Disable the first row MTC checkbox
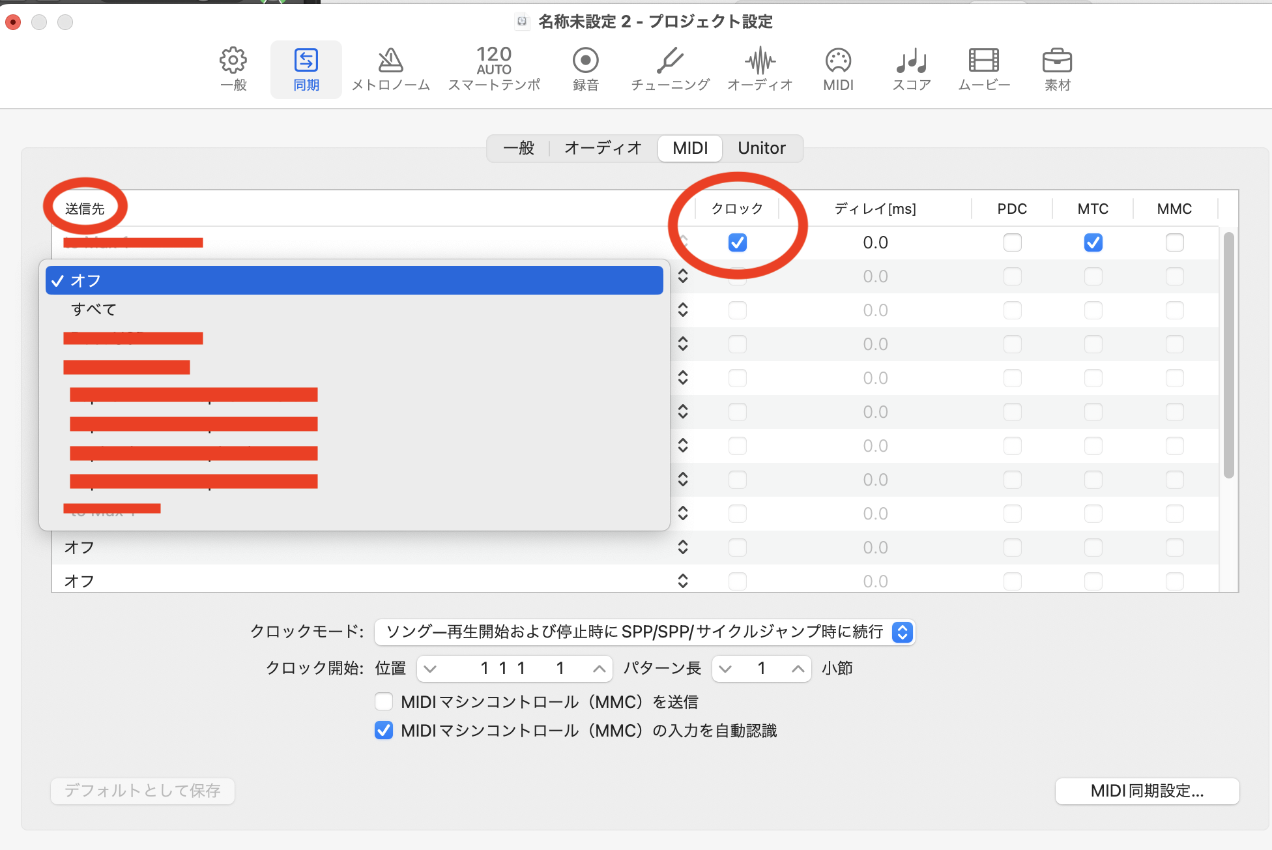 click(1093, 242)
